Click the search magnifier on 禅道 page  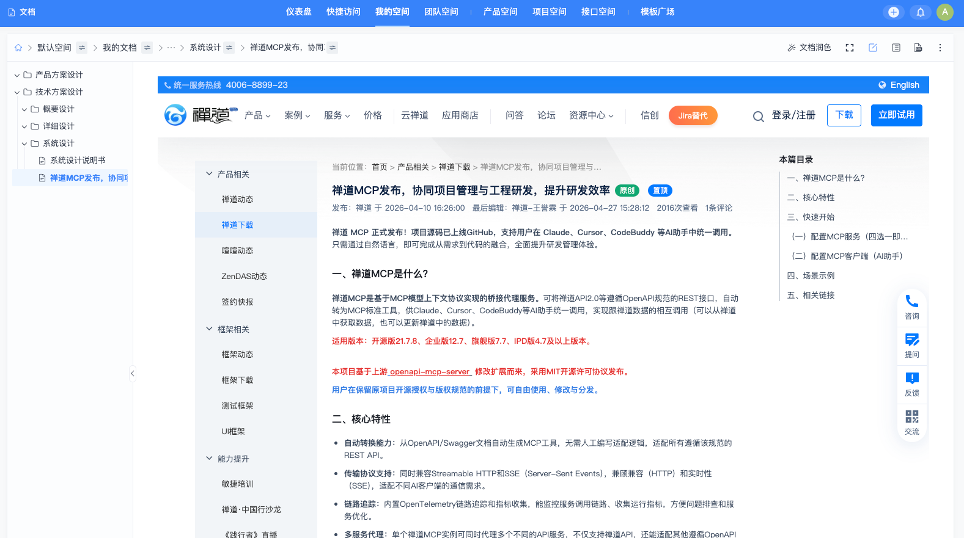(759, 116)
